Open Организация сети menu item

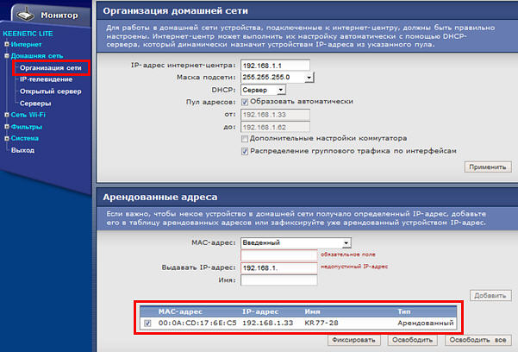click(50, 67)
